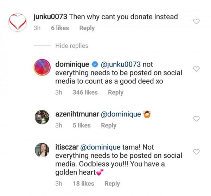Image resolution: width=211 pixels, height=196 pixels.
Task: View itisczar's profile avatar
Action: coord(43,150)
